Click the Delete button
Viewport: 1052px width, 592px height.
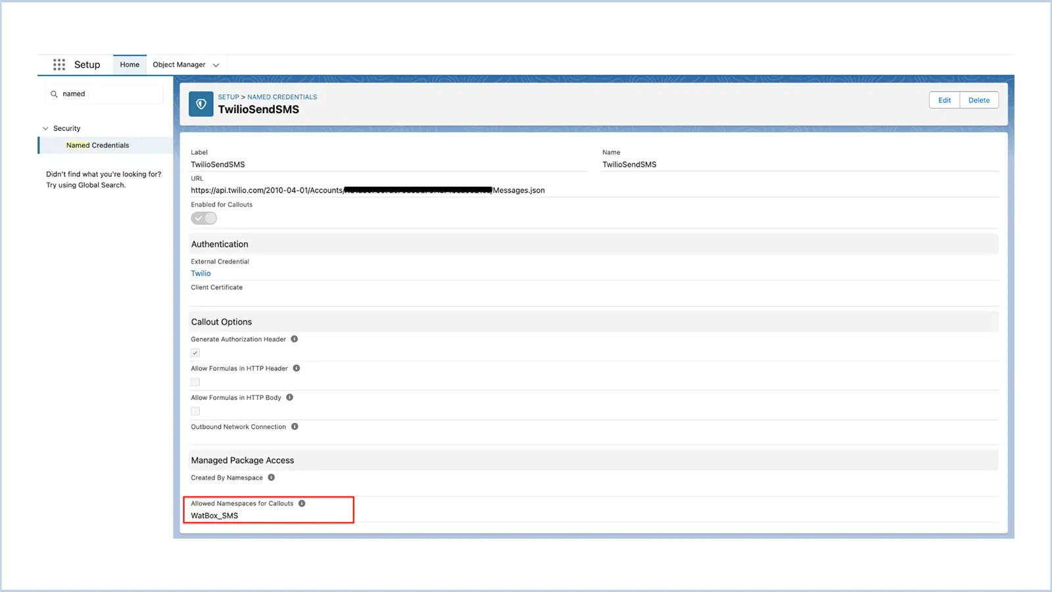[979, 100]
